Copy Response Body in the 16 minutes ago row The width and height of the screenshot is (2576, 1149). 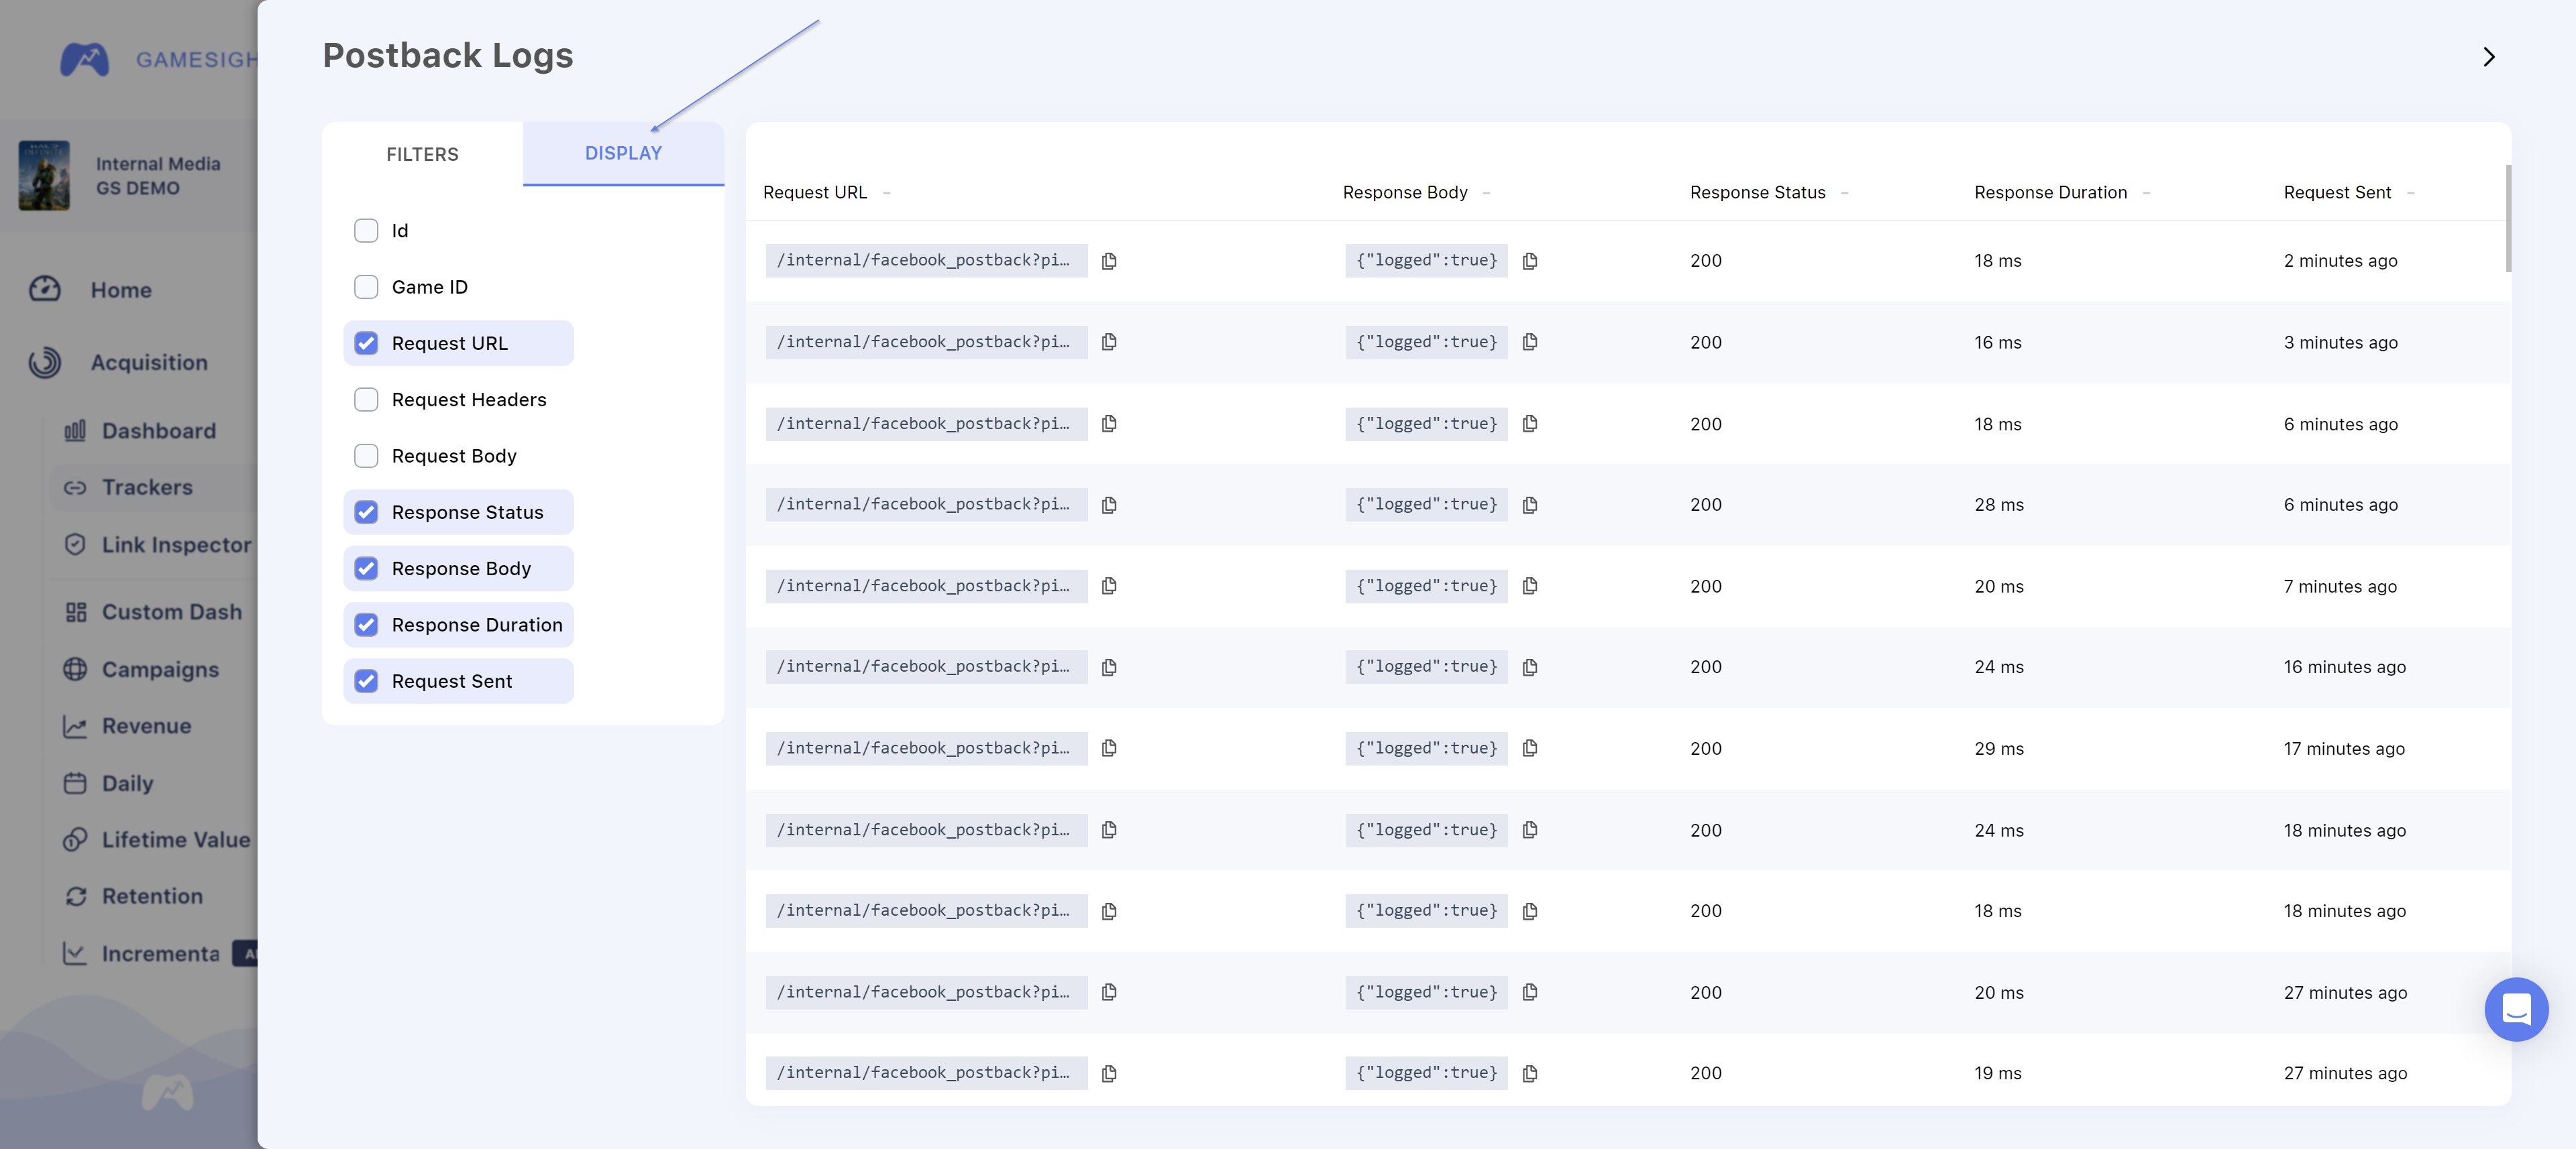(1529, 668)
